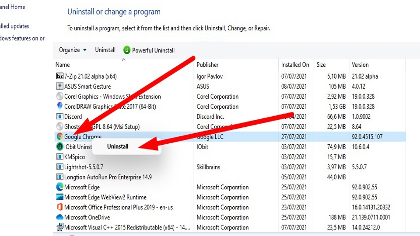Click the Skillbrains publisher cell
Viewport: 420px width, 236px height.
208,167
